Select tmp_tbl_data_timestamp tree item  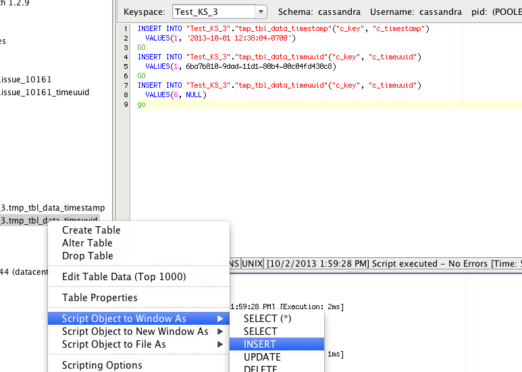click(x=53, y=208)
